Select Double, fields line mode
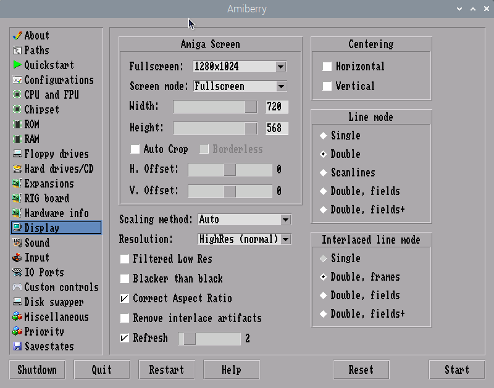The width and height of the screenshot is (494, 388). tap(323, 191)
